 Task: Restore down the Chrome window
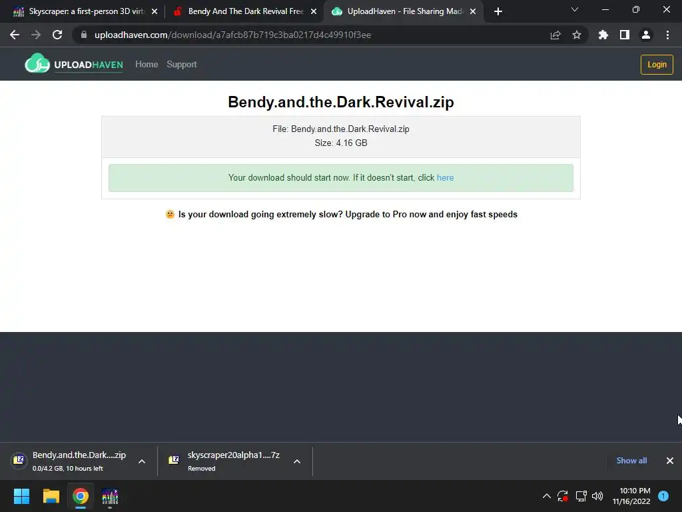pos(636,9)
